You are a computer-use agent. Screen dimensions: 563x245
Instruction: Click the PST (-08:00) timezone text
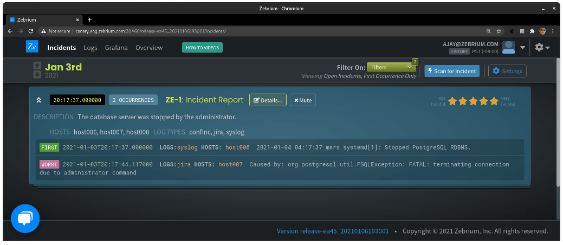tap(485, 51)
